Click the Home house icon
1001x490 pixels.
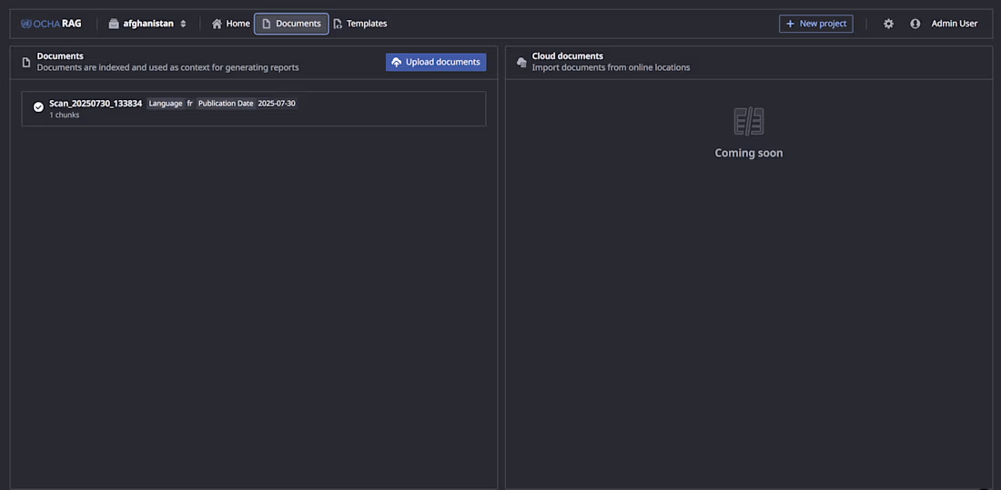217,24
